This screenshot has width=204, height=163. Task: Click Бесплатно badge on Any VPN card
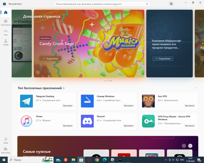coord(190,106)
